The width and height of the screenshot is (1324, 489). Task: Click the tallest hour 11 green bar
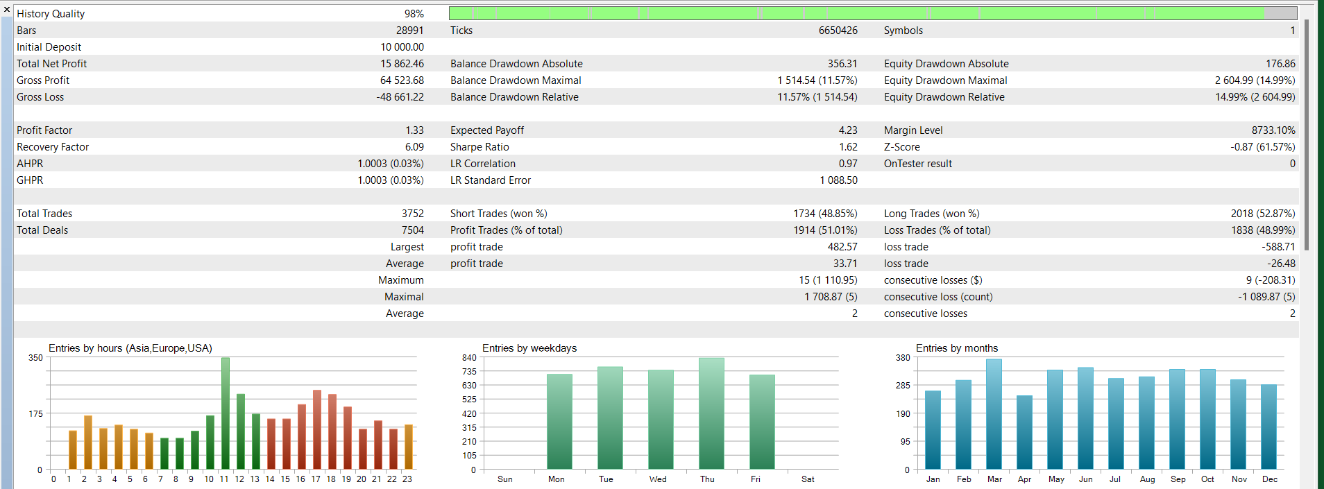point(226,413)
